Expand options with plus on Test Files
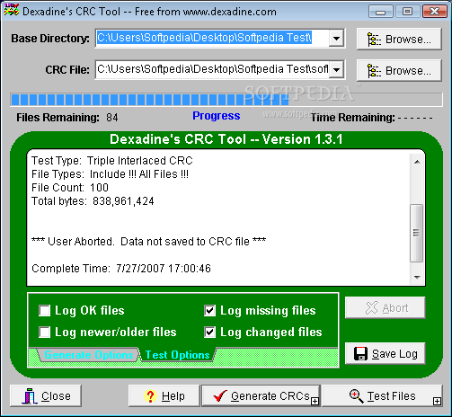This screenshot has height=417, width=452. point(437,401)
